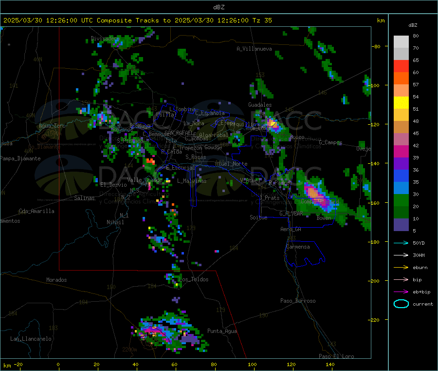438x371 pixels.
Task: Click the 'SAN_RAFAEL' map label
Action: click(x=179, y=133)
